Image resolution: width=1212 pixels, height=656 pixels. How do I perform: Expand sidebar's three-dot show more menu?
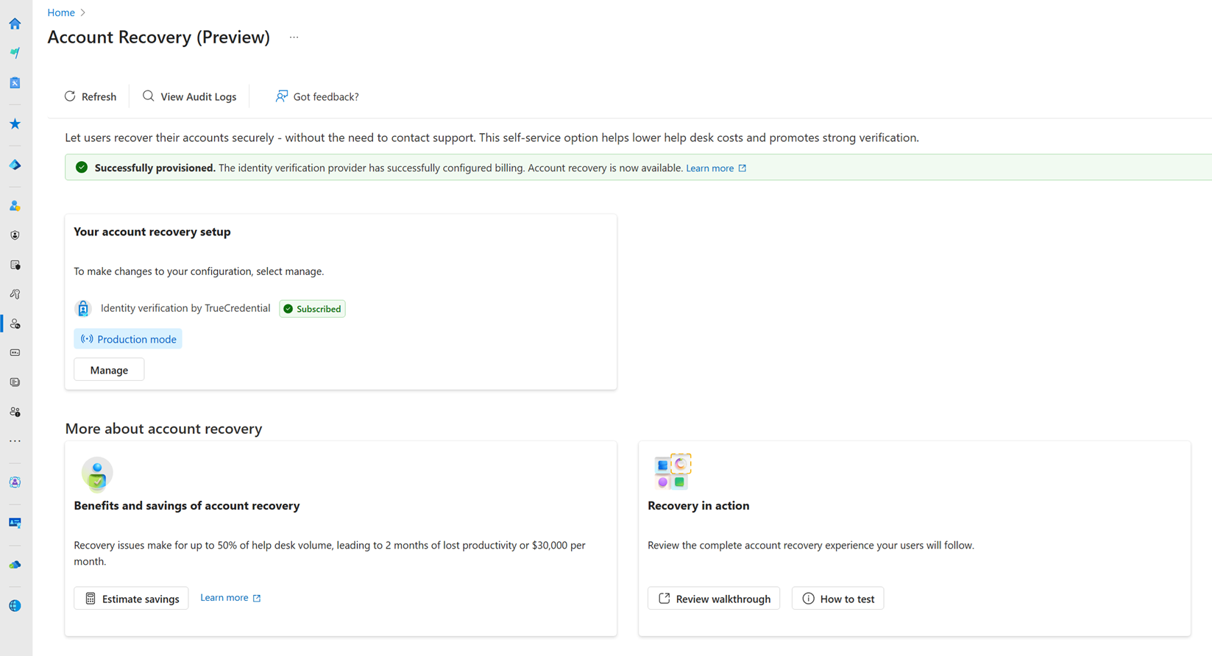click(x=15, y=441)
